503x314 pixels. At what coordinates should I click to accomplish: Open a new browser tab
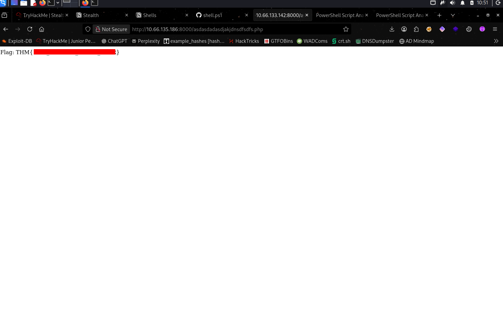tap(439, 15)
